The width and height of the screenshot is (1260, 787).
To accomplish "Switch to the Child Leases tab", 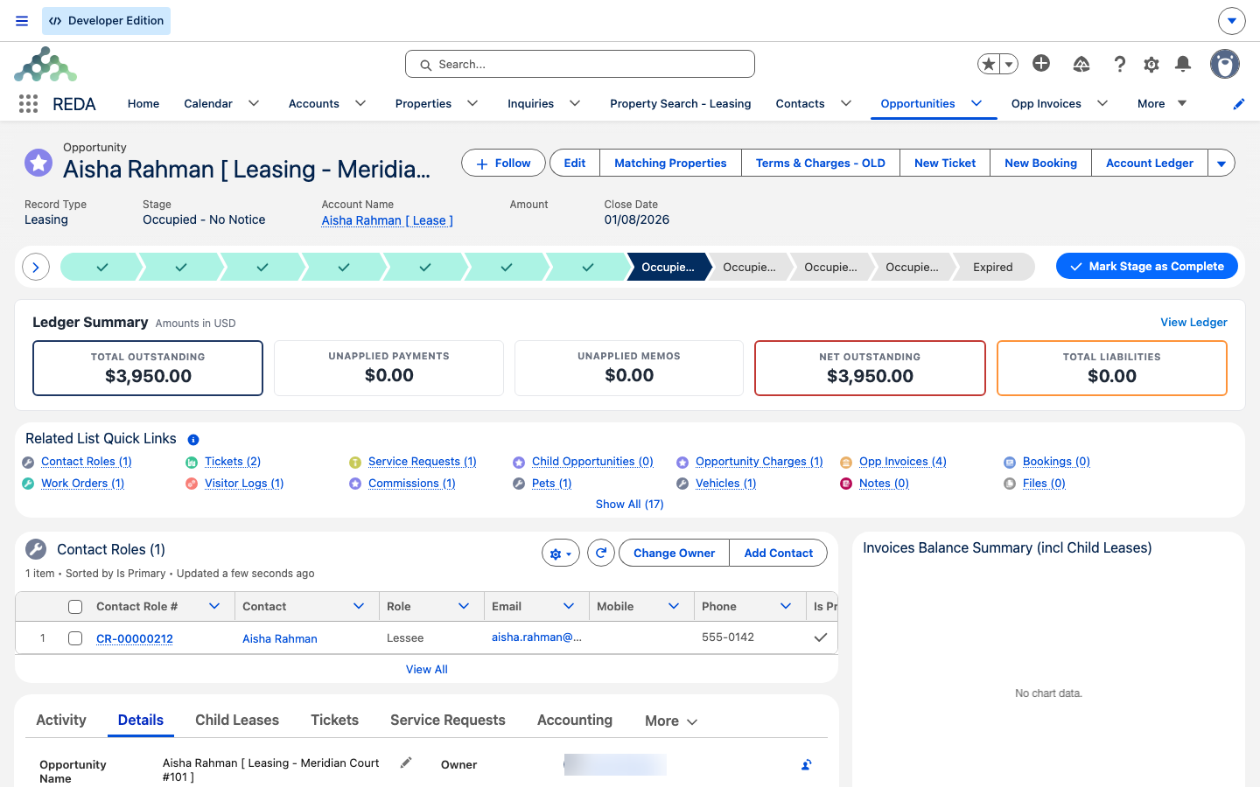I will 237,720.
